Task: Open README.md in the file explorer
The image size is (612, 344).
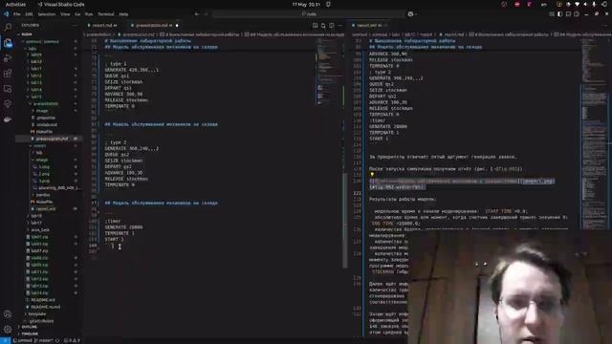Action: [43, 300]
